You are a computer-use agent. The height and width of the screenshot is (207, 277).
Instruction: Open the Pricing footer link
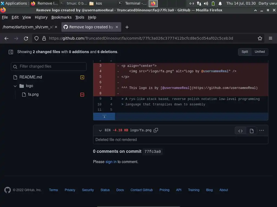coord(164,190)
